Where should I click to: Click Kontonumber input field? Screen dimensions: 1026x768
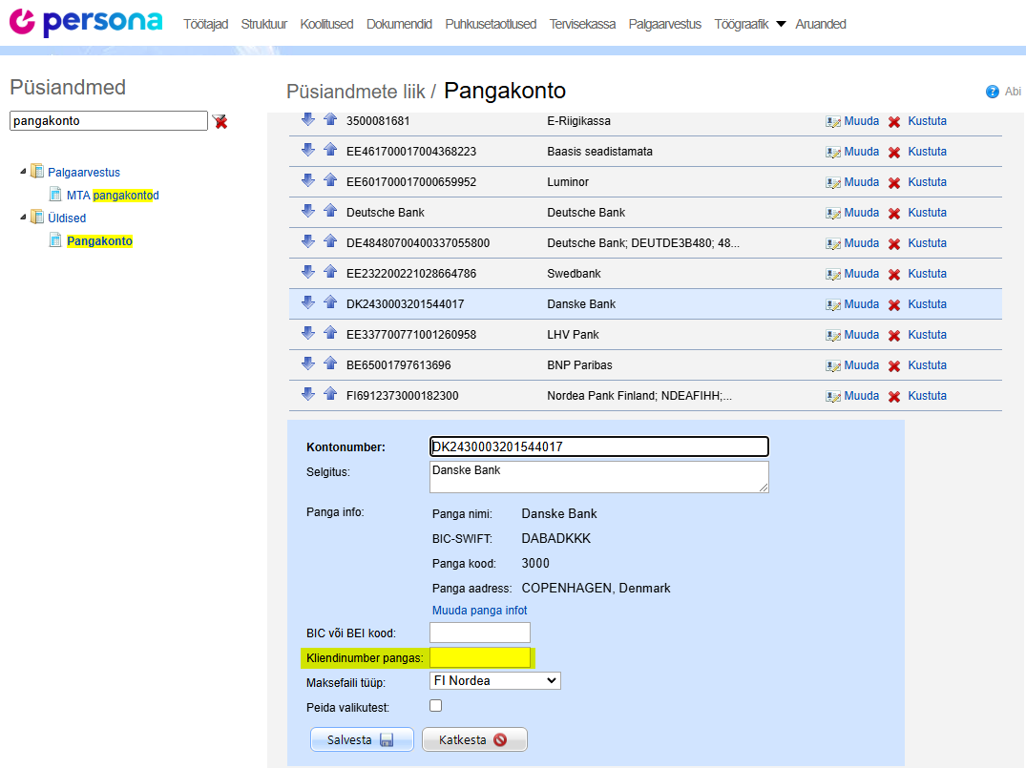click(598, 446)
